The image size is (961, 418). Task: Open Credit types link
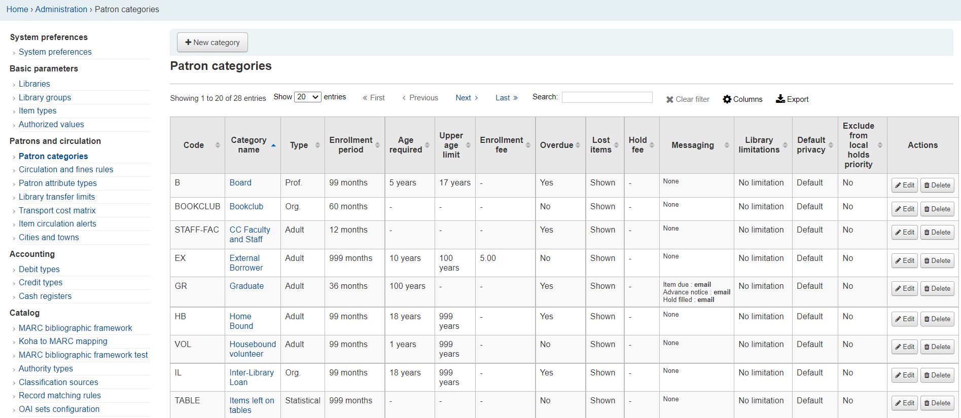coord(41,282)
